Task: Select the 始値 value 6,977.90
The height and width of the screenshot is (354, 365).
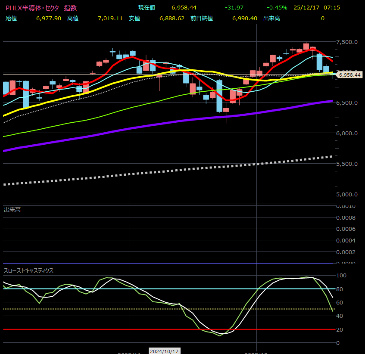Action: (x=49, y=18)
